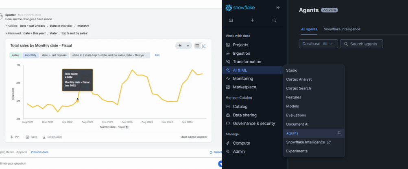Pin the Total sales chart

click(x=15, y=137)
